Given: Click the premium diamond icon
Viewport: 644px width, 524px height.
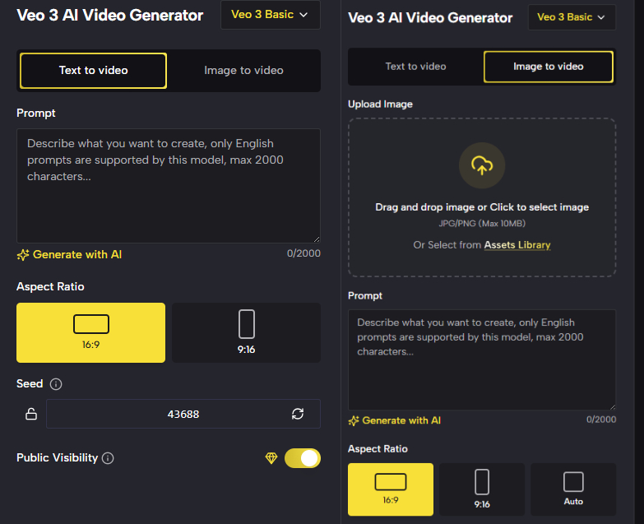Looking at the screenshot, I should 271,458.
